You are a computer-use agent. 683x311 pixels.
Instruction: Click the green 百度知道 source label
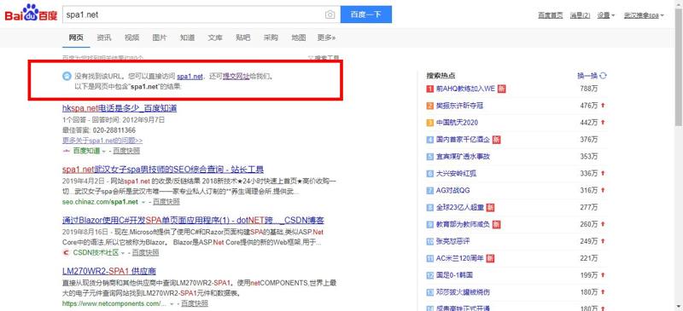pos(86,151)
